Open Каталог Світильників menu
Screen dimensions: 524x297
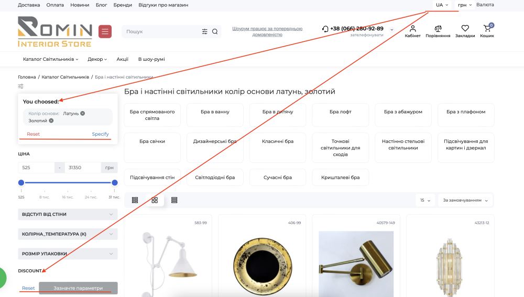tap(50, 59)
